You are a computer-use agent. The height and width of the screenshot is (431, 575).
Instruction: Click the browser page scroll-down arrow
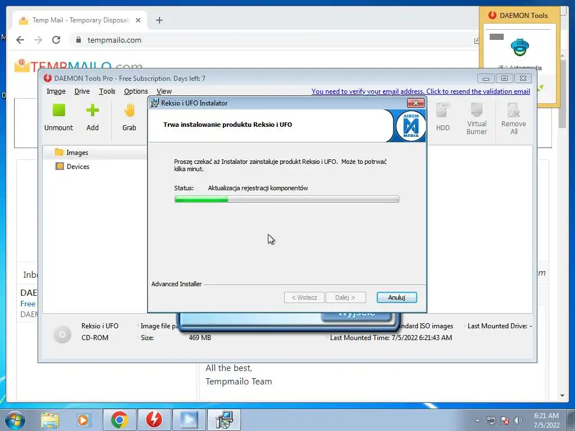pos(562,396)
